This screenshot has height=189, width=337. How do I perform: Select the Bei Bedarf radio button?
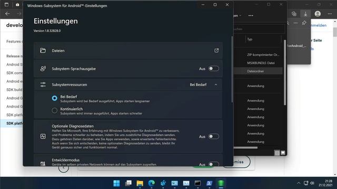55,98
